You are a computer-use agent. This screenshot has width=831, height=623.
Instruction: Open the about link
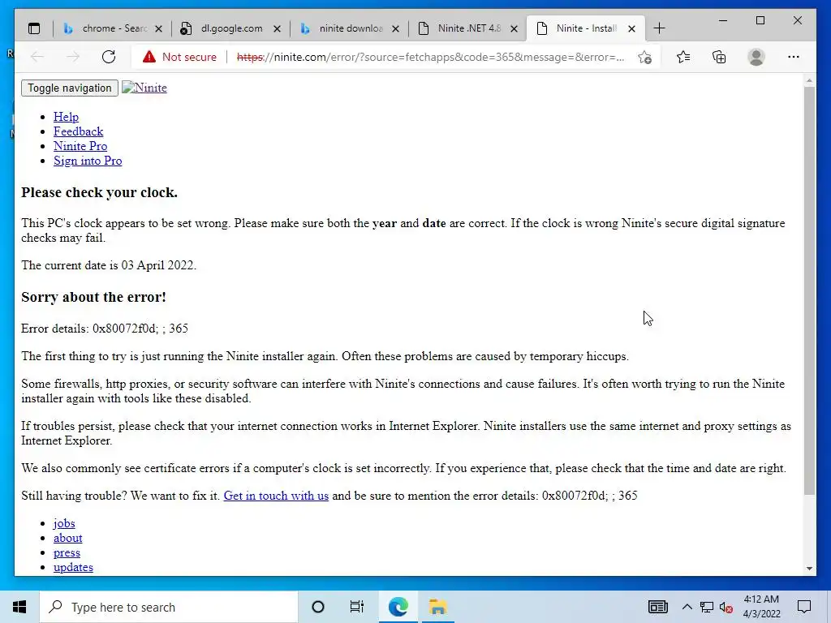tap(68, 538)
